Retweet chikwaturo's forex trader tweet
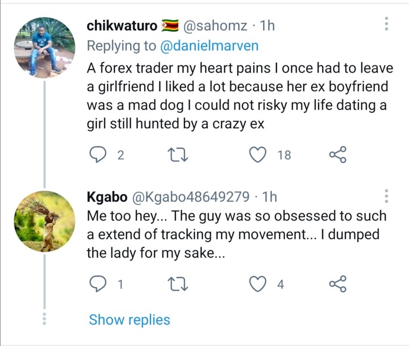 coord(178,155)
